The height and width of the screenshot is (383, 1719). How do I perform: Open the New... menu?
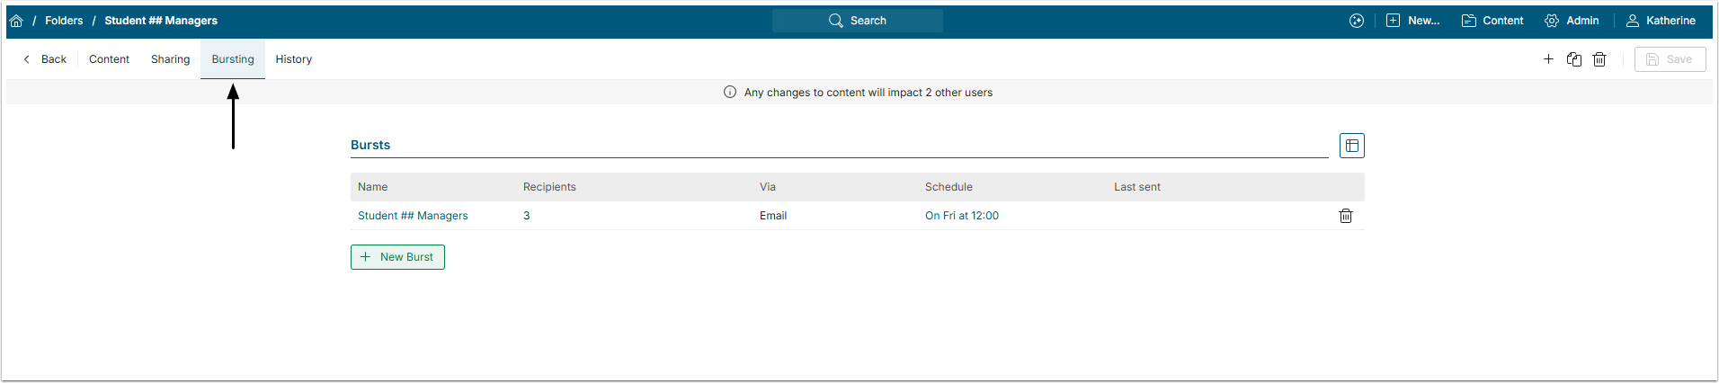pos(1413,21)
